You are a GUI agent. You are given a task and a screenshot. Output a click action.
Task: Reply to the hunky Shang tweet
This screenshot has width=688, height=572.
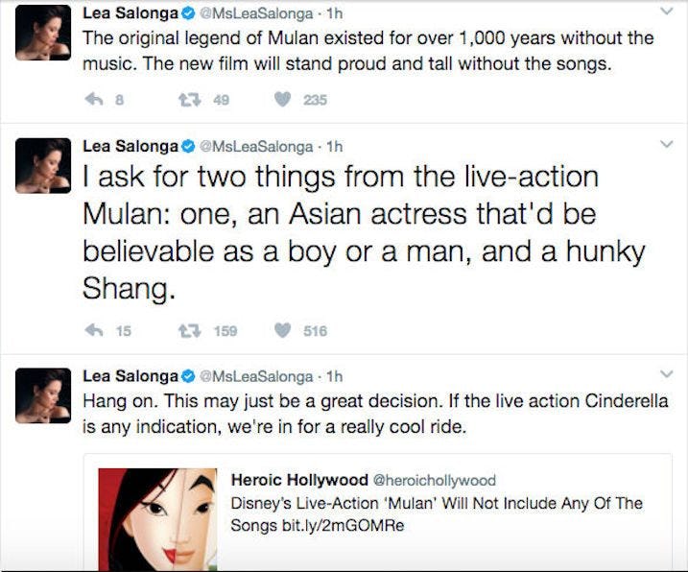pyautogui.click(x=93, y=331)
